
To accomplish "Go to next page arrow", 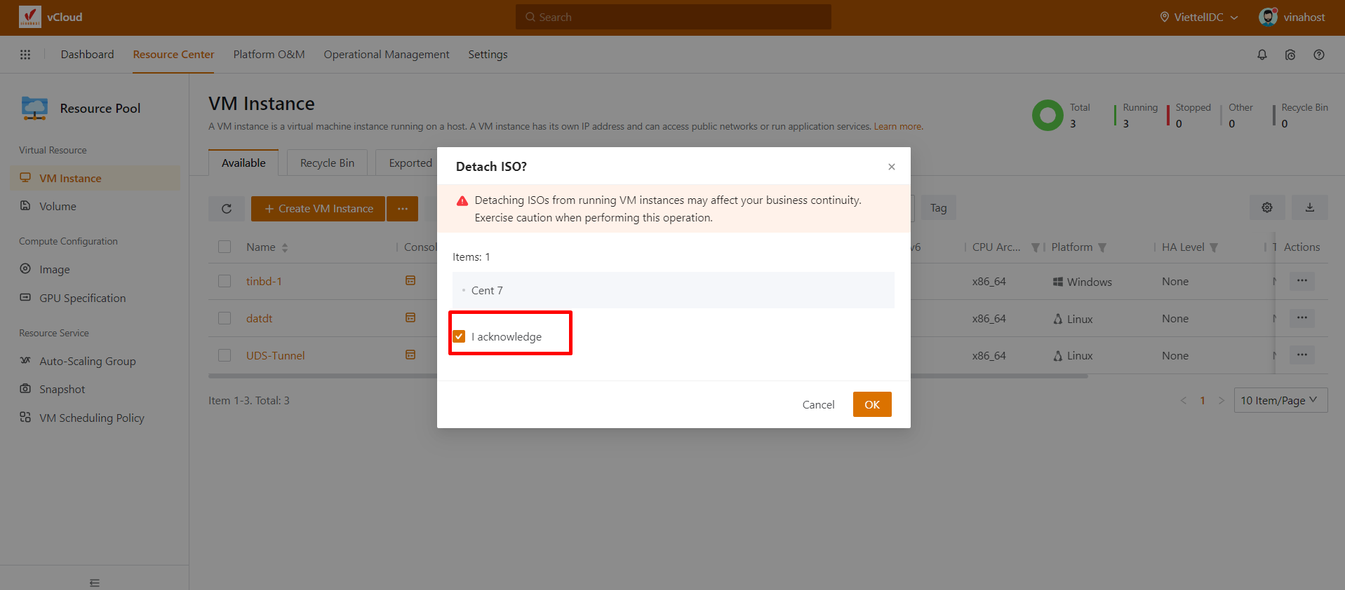I will click(x=1222, y=401).
